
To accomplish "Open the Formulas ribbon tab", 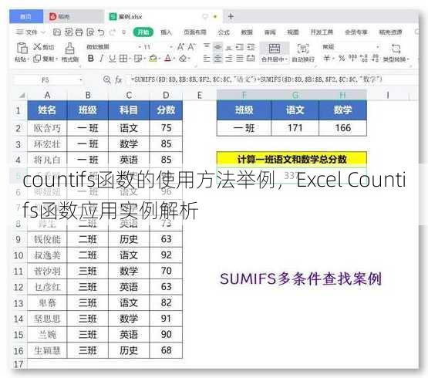I will point(224,32).
